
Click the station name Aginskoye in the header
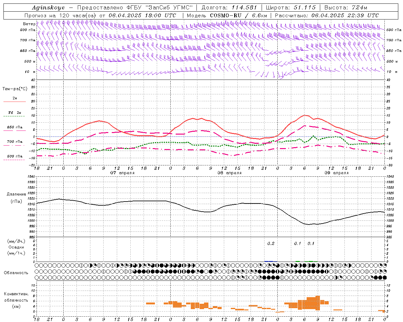(x=48, y=8)
